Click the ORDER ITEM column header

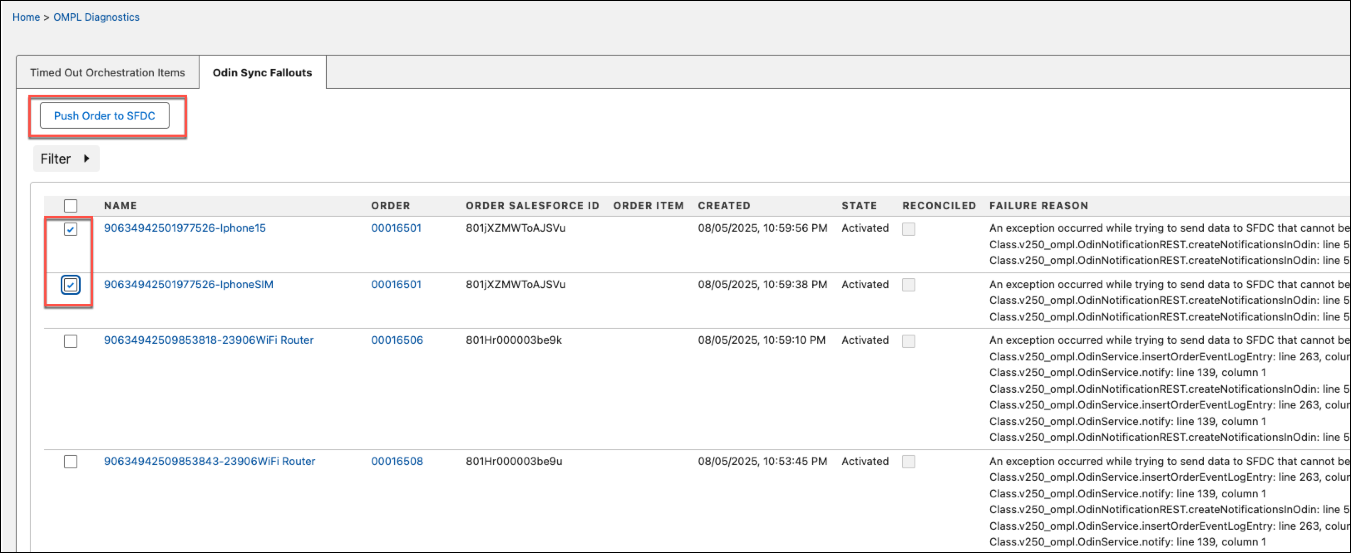649,206
